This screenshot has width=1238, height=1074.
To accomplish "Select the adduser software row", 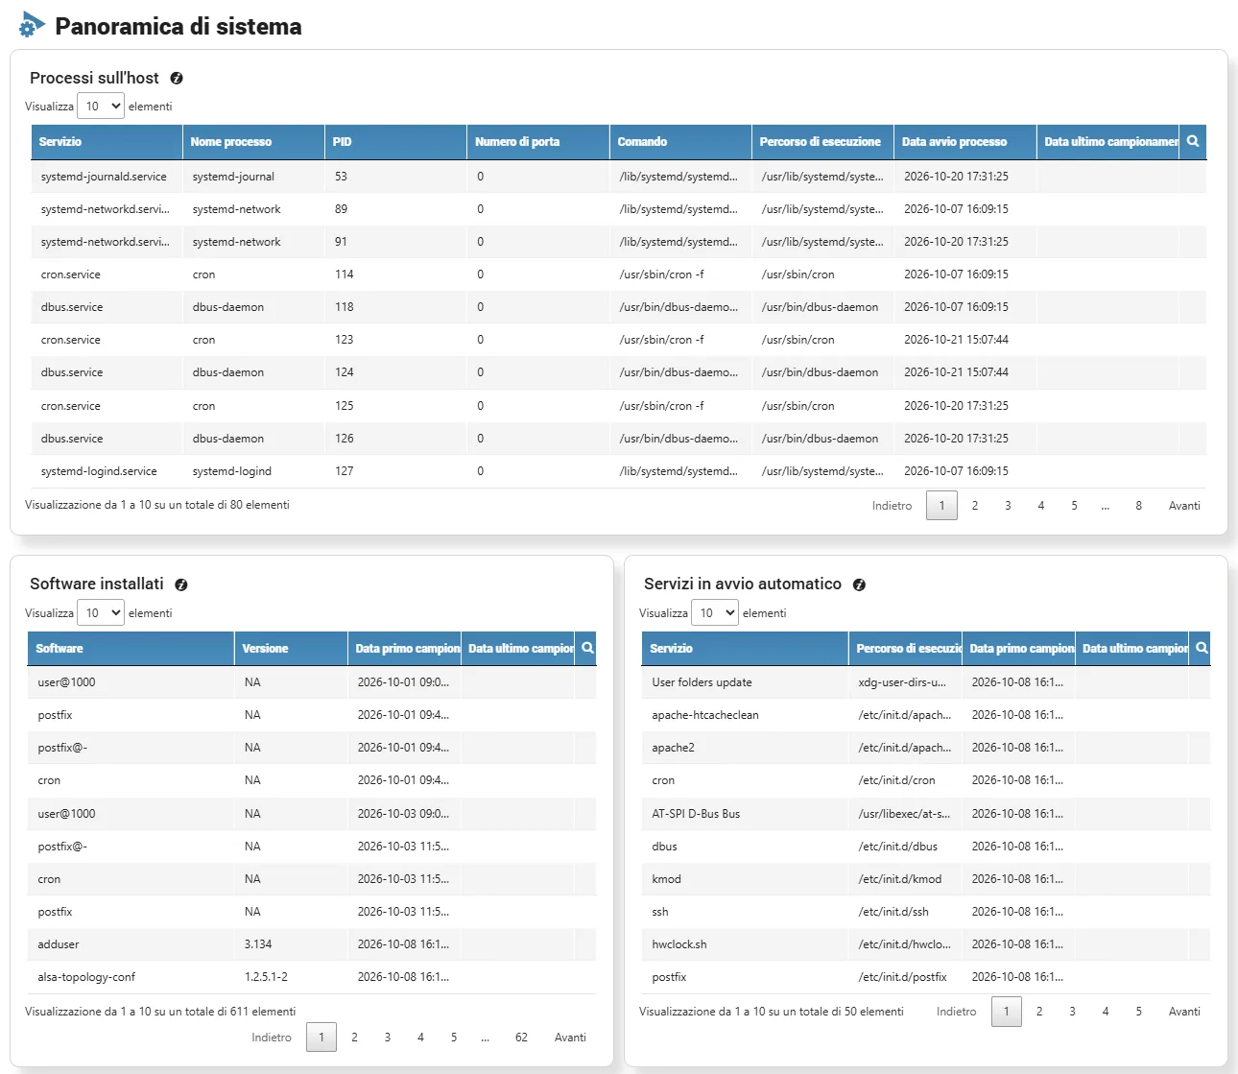I will point(312,944).
